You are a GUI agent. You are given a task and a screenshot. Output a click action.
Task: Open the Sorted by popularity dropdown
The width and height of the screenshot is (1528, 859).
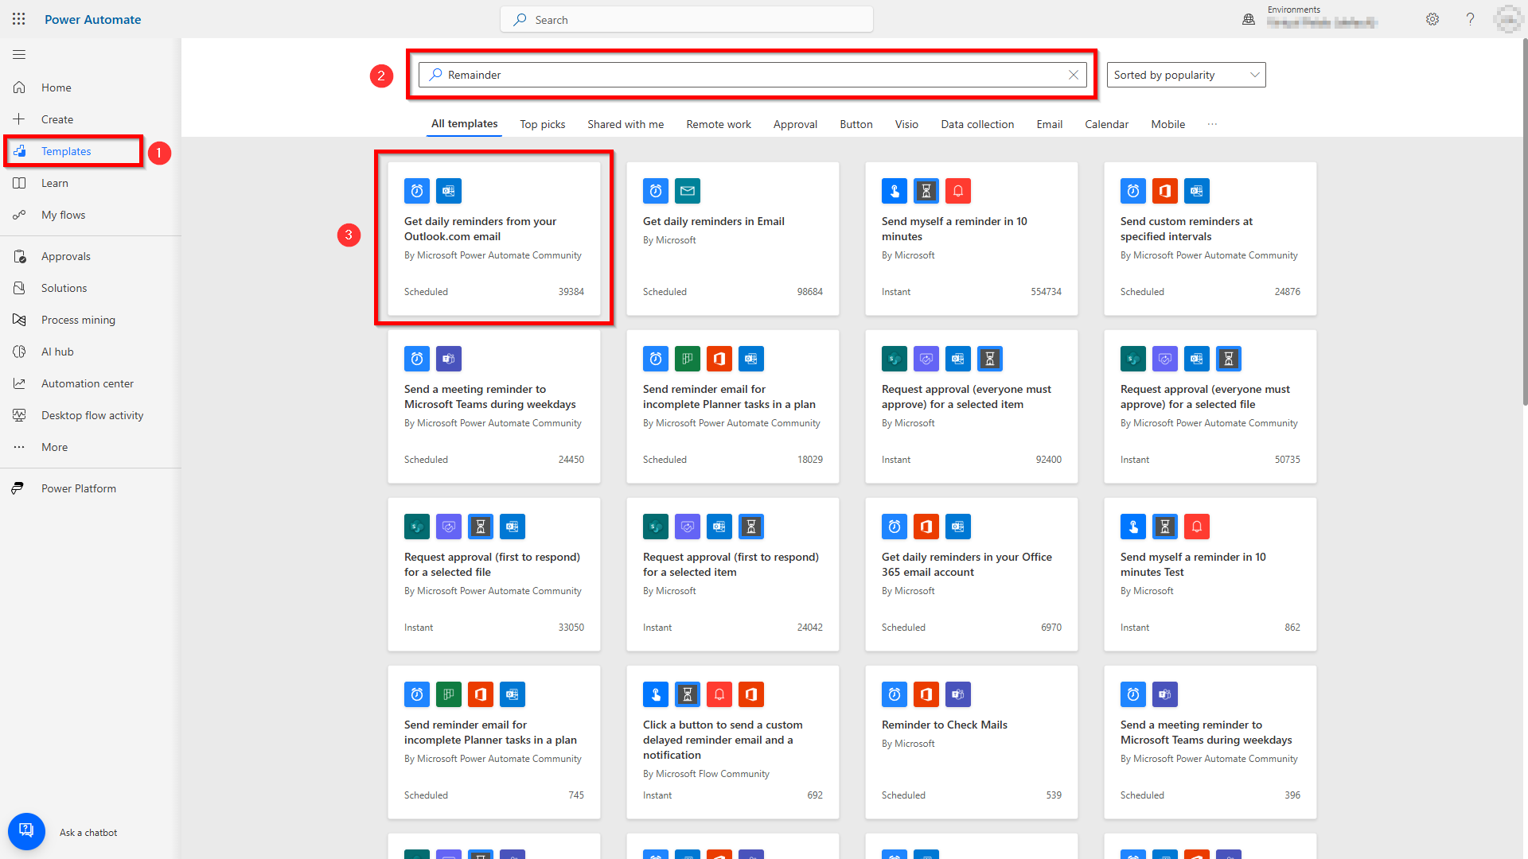(1186, 75)
